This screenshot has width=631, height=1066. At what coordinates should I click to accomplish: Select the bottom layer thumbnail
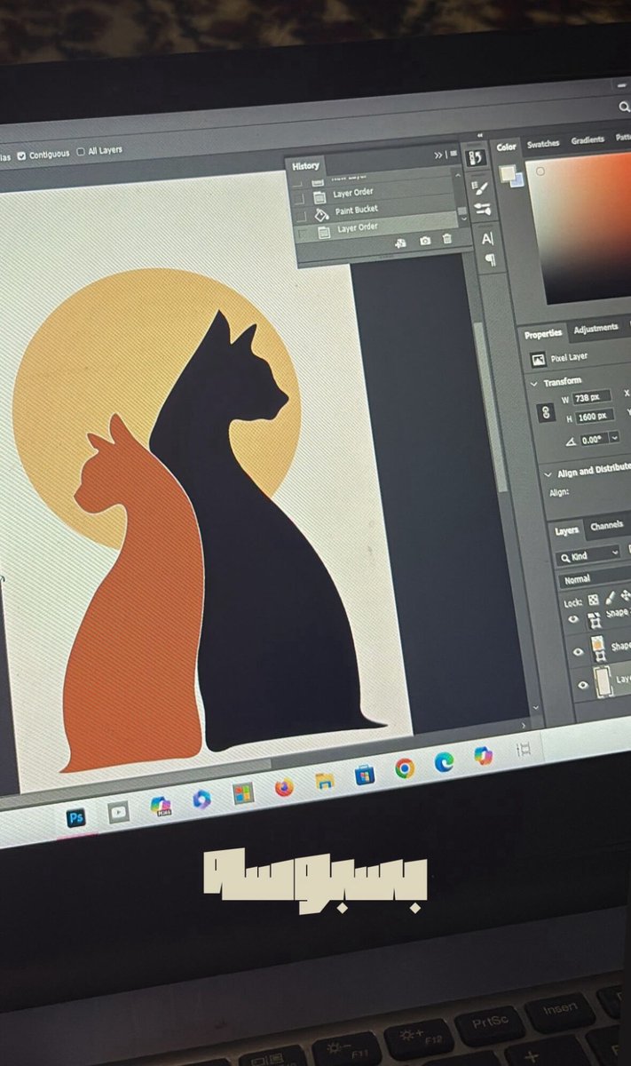point(603,681)
